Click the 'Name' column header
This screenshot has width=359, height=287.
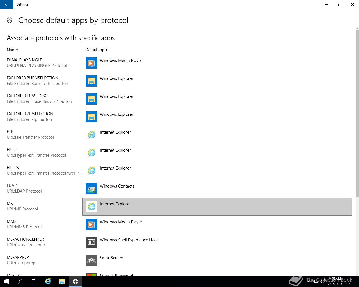point(12,50)
